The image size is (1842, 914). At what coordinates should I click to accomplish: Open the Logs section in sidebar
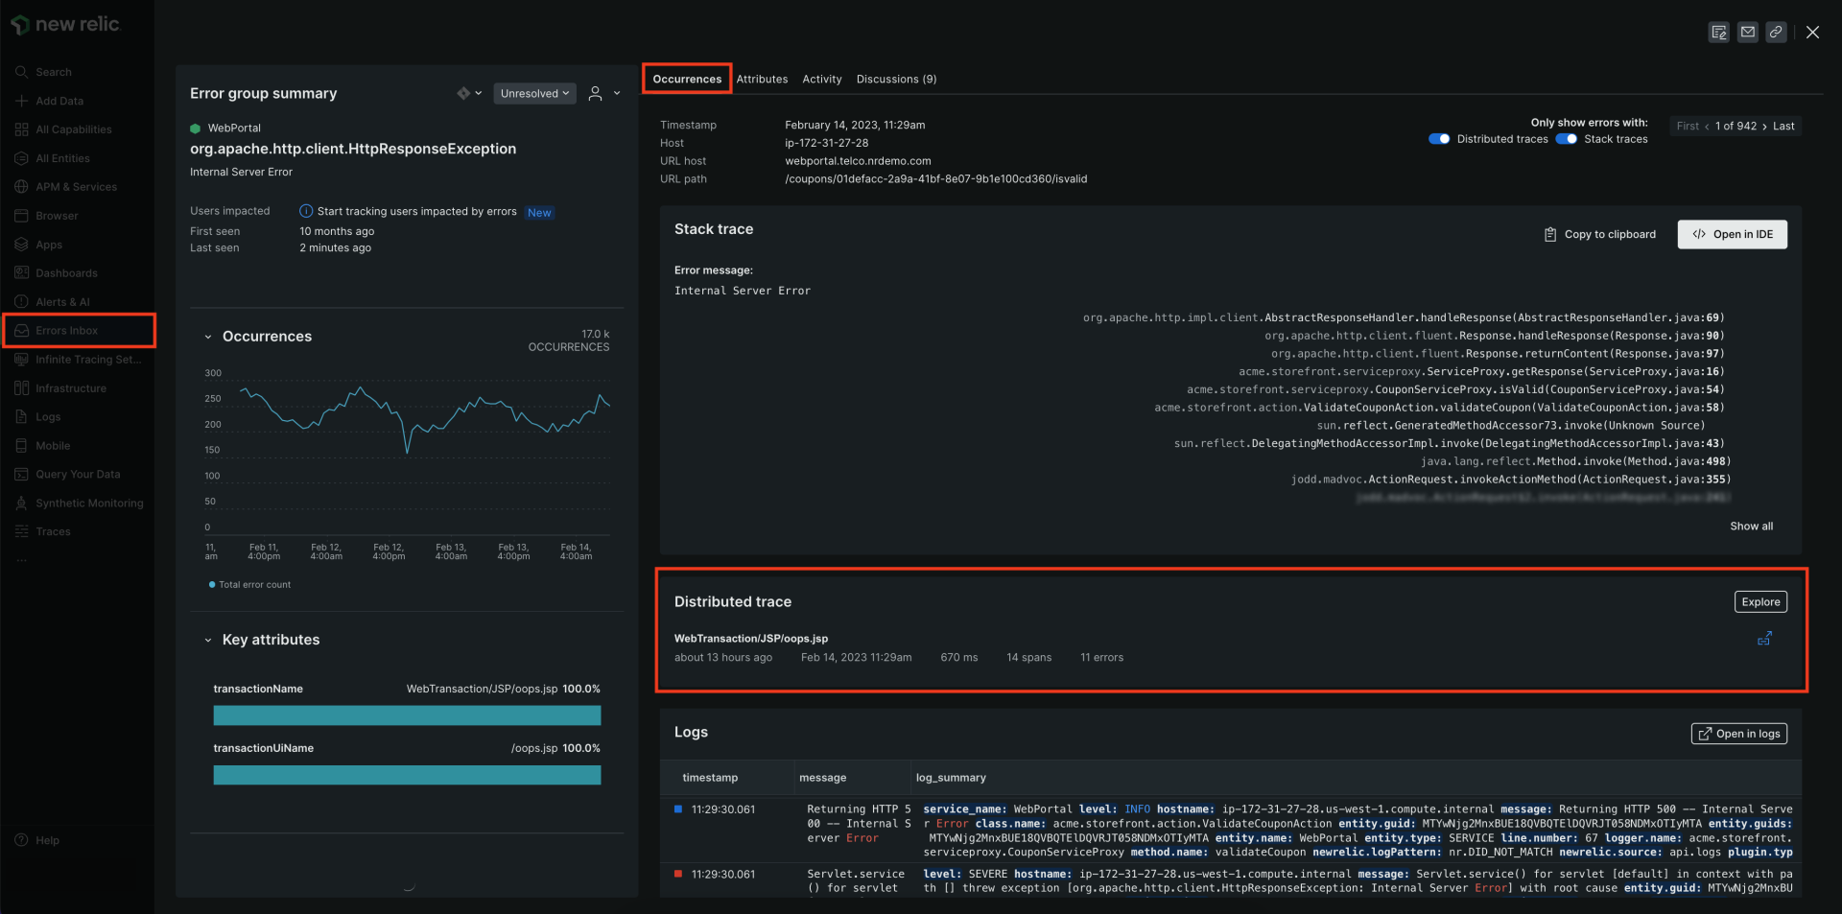click(47, 416)
